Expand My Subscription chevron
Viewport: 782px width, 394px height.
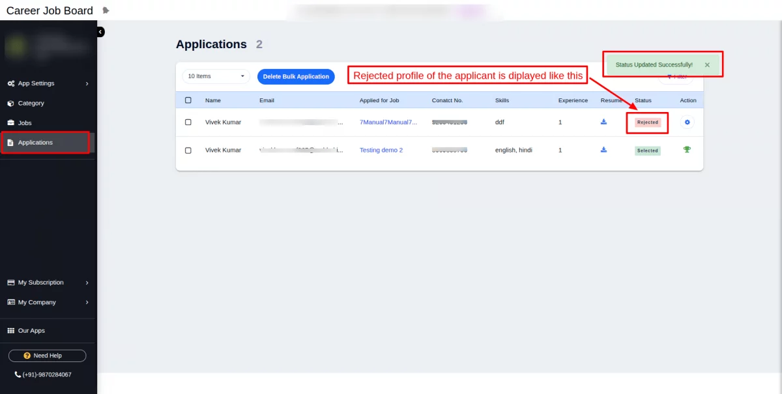click(x=87, y=283)
